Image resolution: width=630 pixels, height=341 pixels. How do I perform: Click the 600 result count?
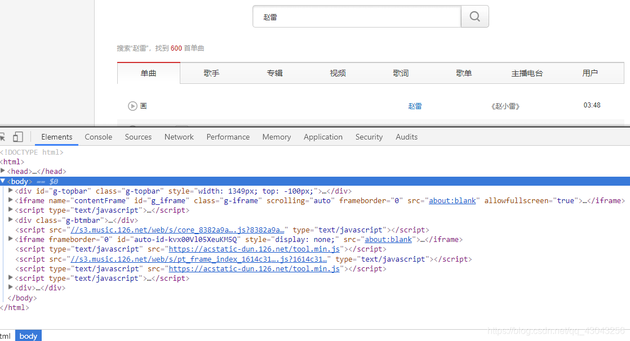click(x=176, y=48)
